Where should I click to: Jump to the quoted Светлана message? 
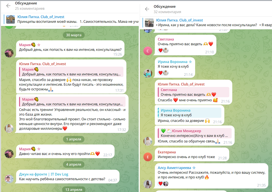193,92
